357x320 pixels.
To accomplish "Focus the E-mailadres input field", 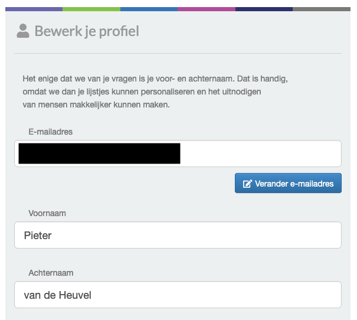I will 260,154.
